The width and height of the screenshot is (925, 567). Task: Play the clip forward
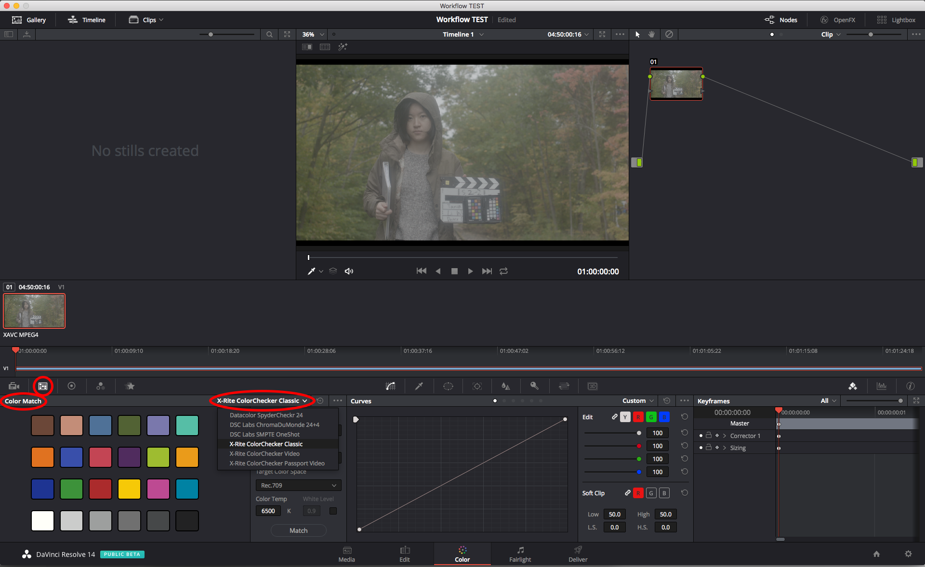(x=470, y=271)
